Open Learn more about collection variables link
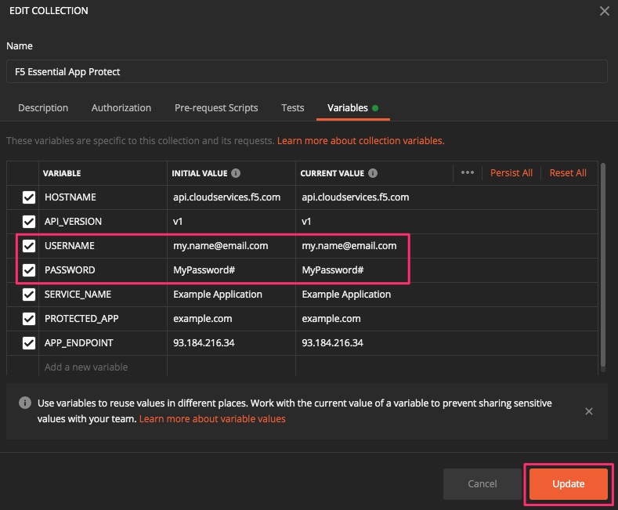The width and height of the screenshot is (618, 510). coord(360,141)
